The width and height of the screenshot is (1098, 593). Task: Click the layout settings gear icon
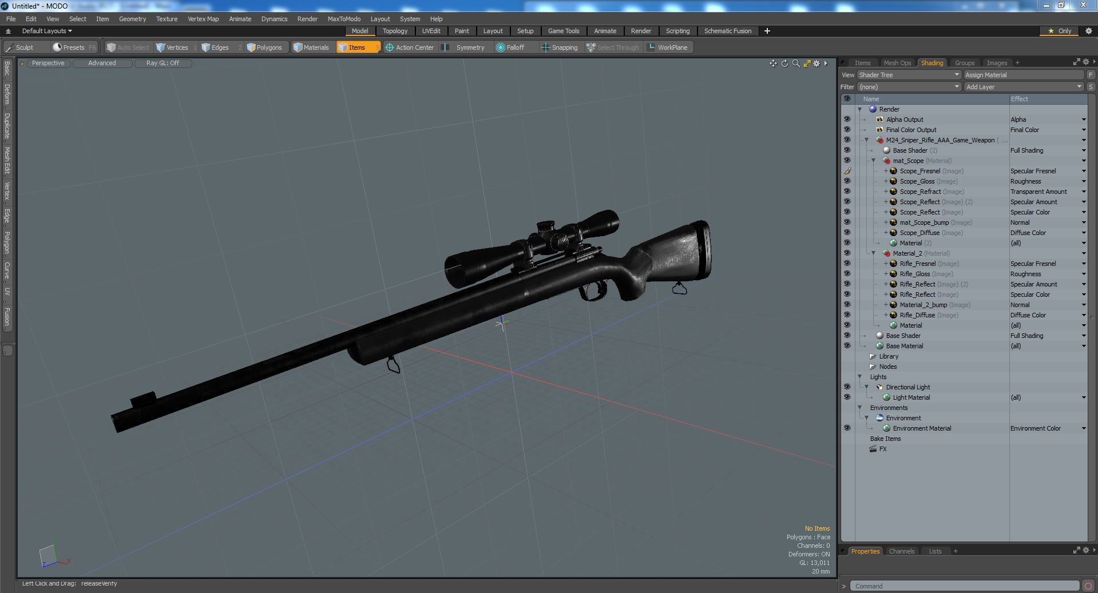pyautogui.click(x=1088, y=31)
